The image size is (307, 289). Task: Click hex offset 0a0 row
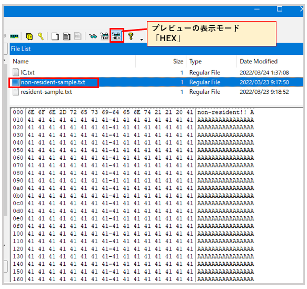(18, 188)
